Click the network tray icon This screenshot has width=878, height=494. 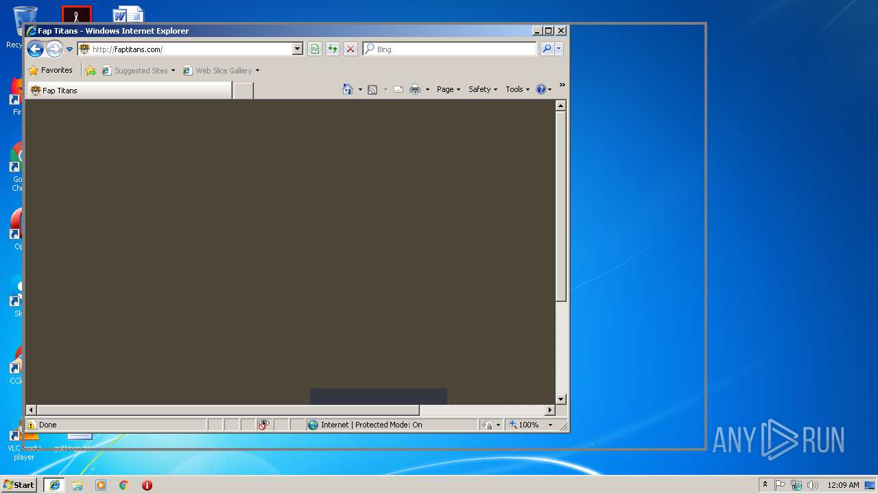pos(796,484)
